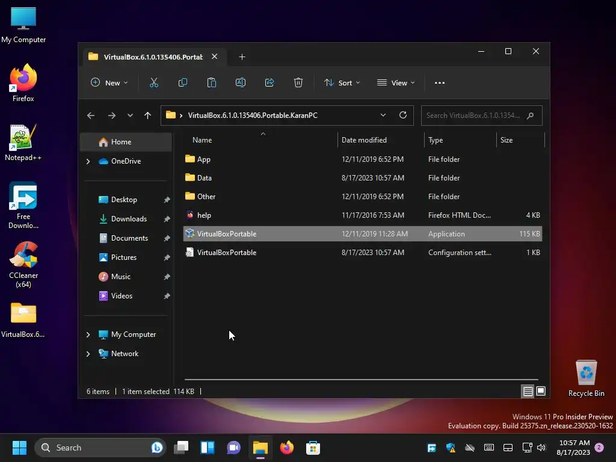Select the My Computer desktop icon
Screen dimensions: 616x462
coord(23,25)
